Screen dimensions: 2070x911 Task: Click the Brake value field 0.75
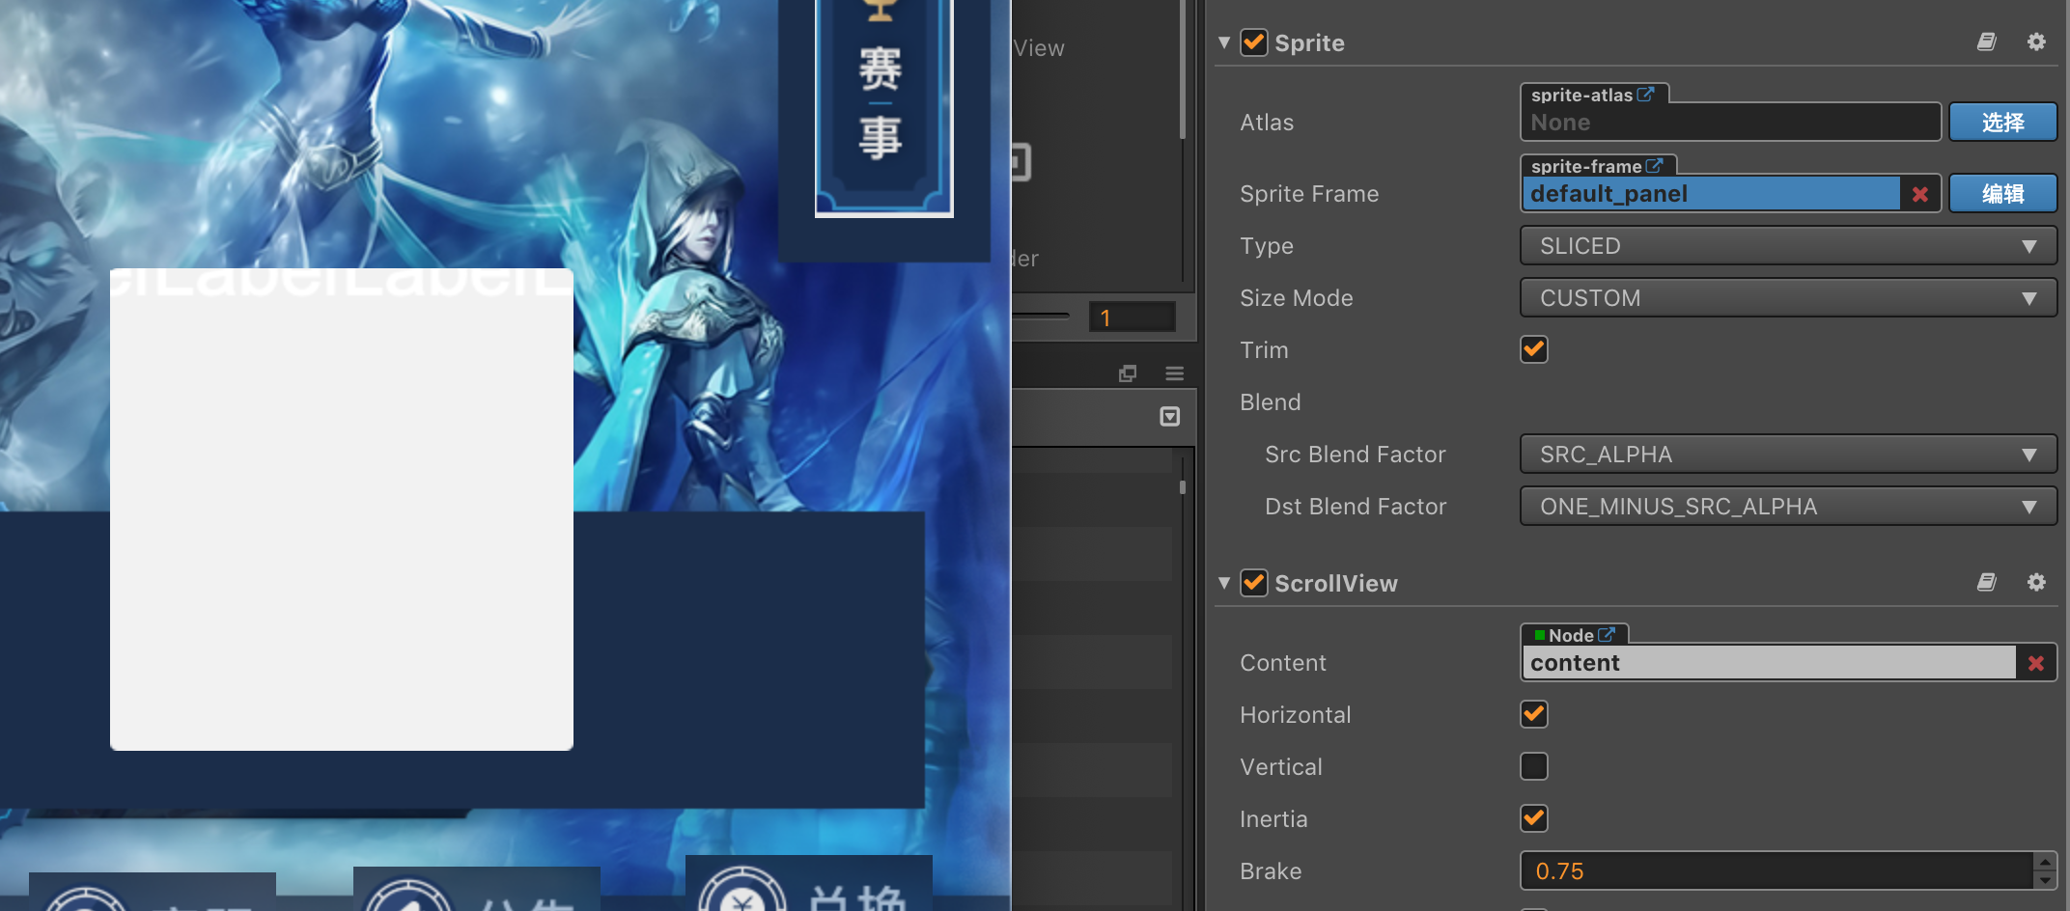(1776, 871)
